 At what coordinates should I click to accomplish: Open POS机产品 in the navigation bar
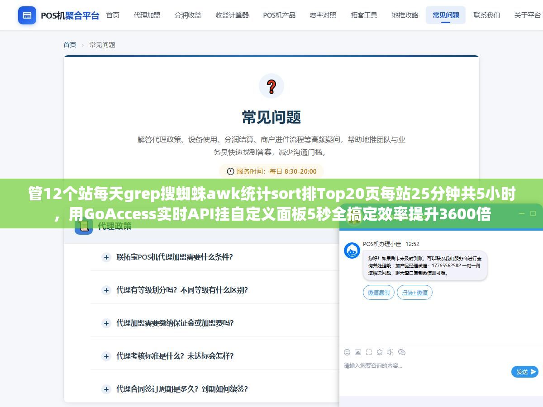click(279, 15)
